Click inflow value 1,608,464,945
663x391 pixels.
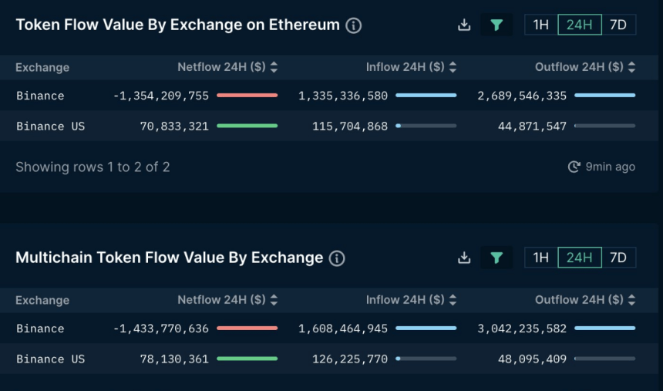[x=343, y=329]
